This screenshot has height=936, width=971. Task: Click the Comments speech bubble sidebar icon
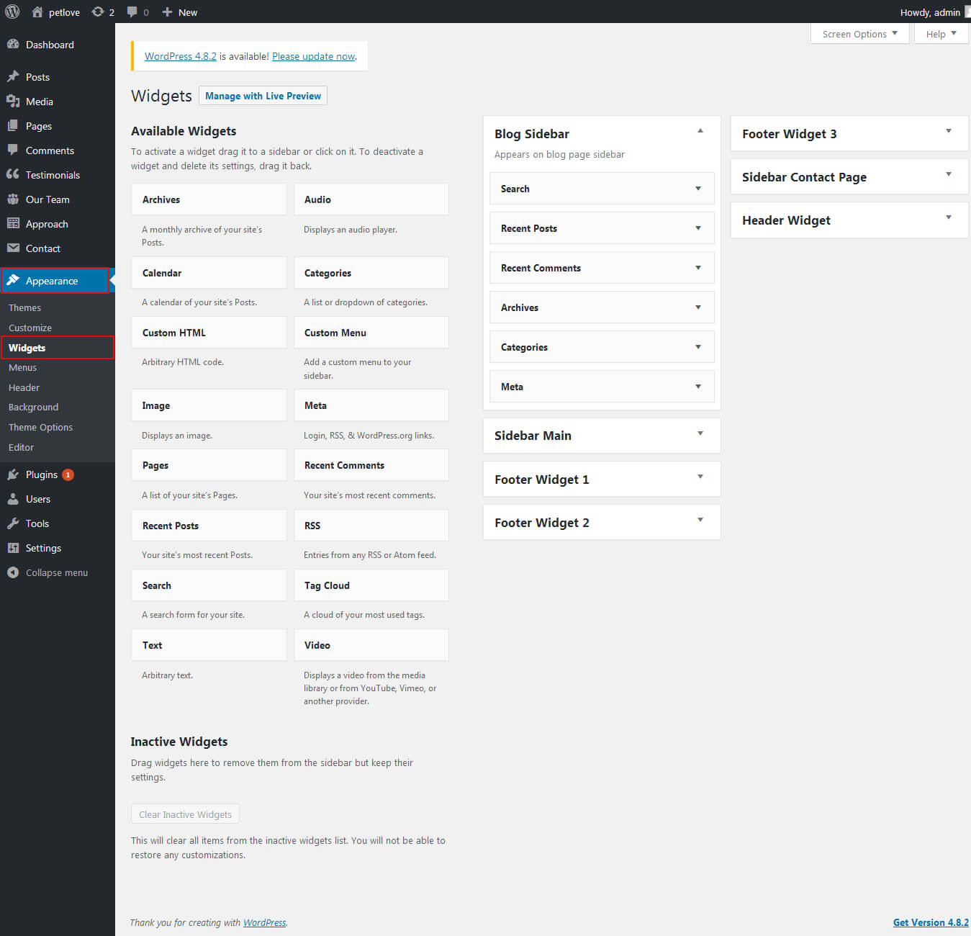(13, 150)
